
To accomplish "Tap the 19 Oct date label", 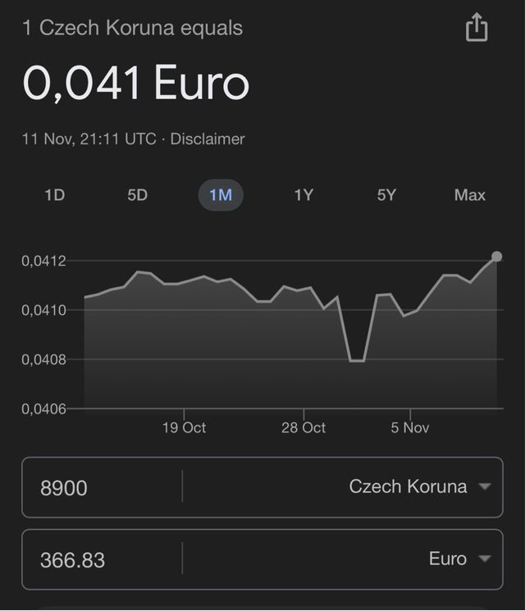I will tap(184, 428).
